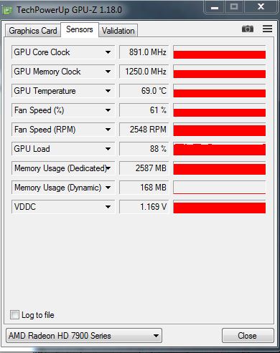Click the GPU-Z application icon in title bar
This screenshot has width=280, height=353.
pos(6,10)
